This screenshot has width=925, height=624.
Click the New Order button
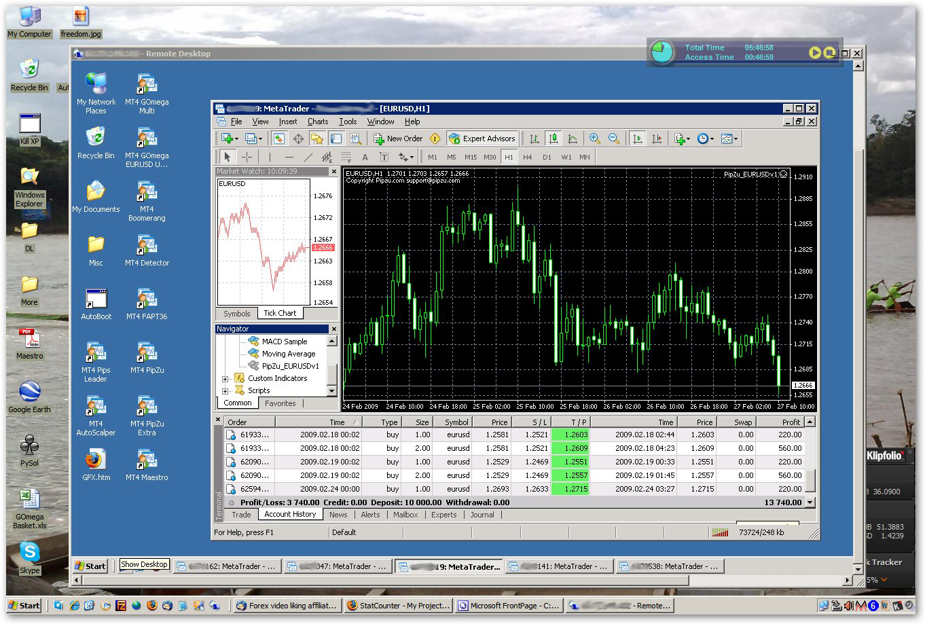(x=399, y=139)
